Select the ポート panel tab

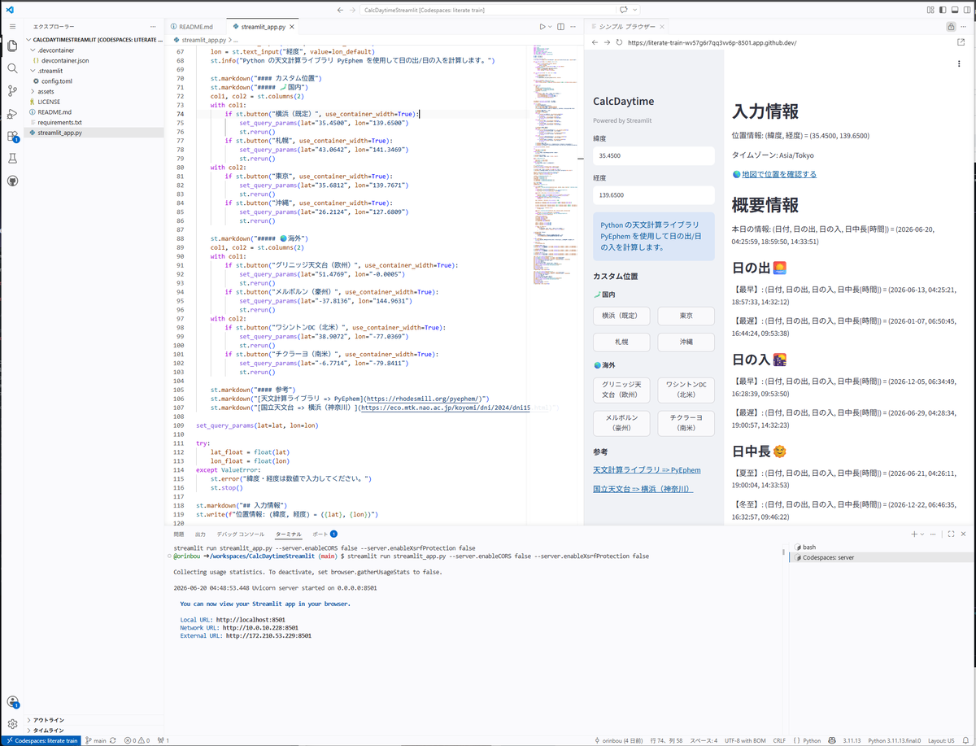325,534
